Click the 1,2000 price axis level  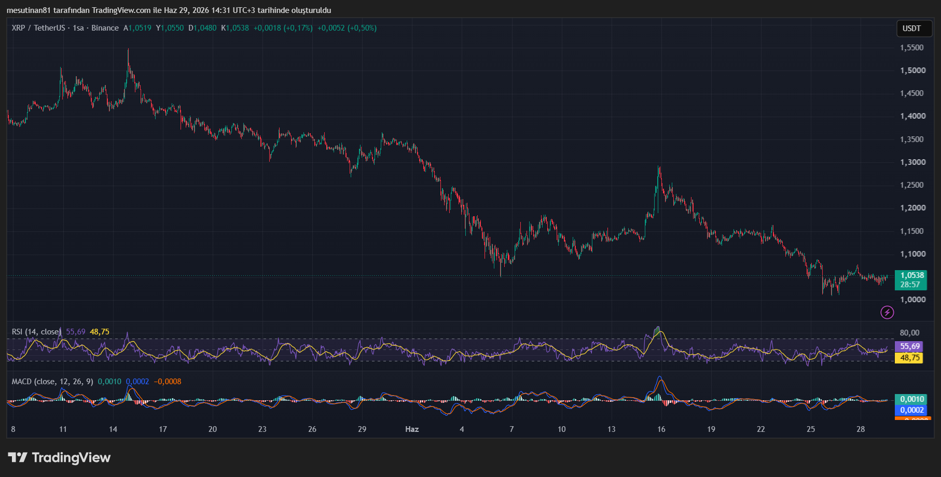point(912,208)
